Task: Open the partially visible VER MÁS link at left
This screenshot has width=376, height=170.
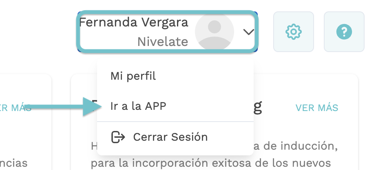Action: click(16, 108)
